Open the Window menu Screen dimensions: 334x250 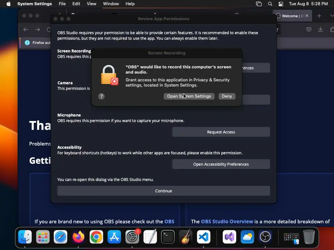111,4
